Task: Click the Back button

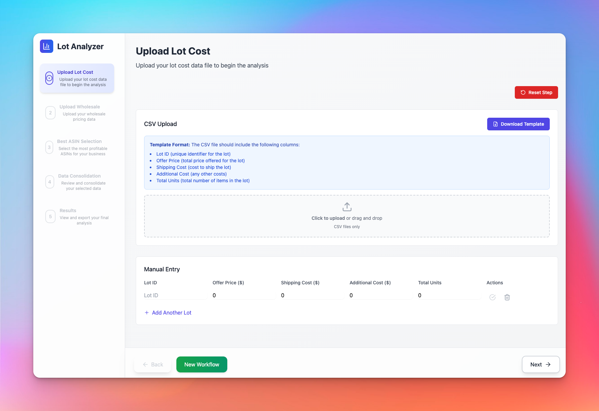Action: point(153,364)
